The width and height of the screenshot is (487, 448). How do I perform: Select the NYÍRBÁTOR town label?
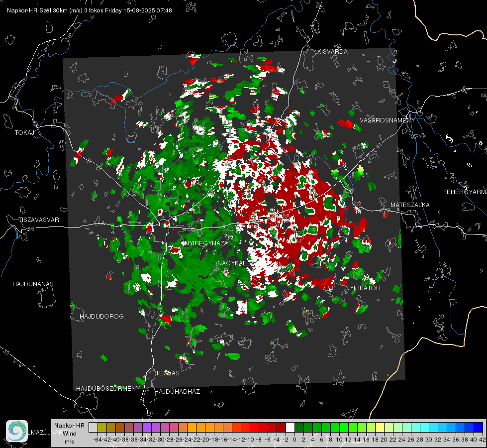pyautogui.click(x=363, y=288)
